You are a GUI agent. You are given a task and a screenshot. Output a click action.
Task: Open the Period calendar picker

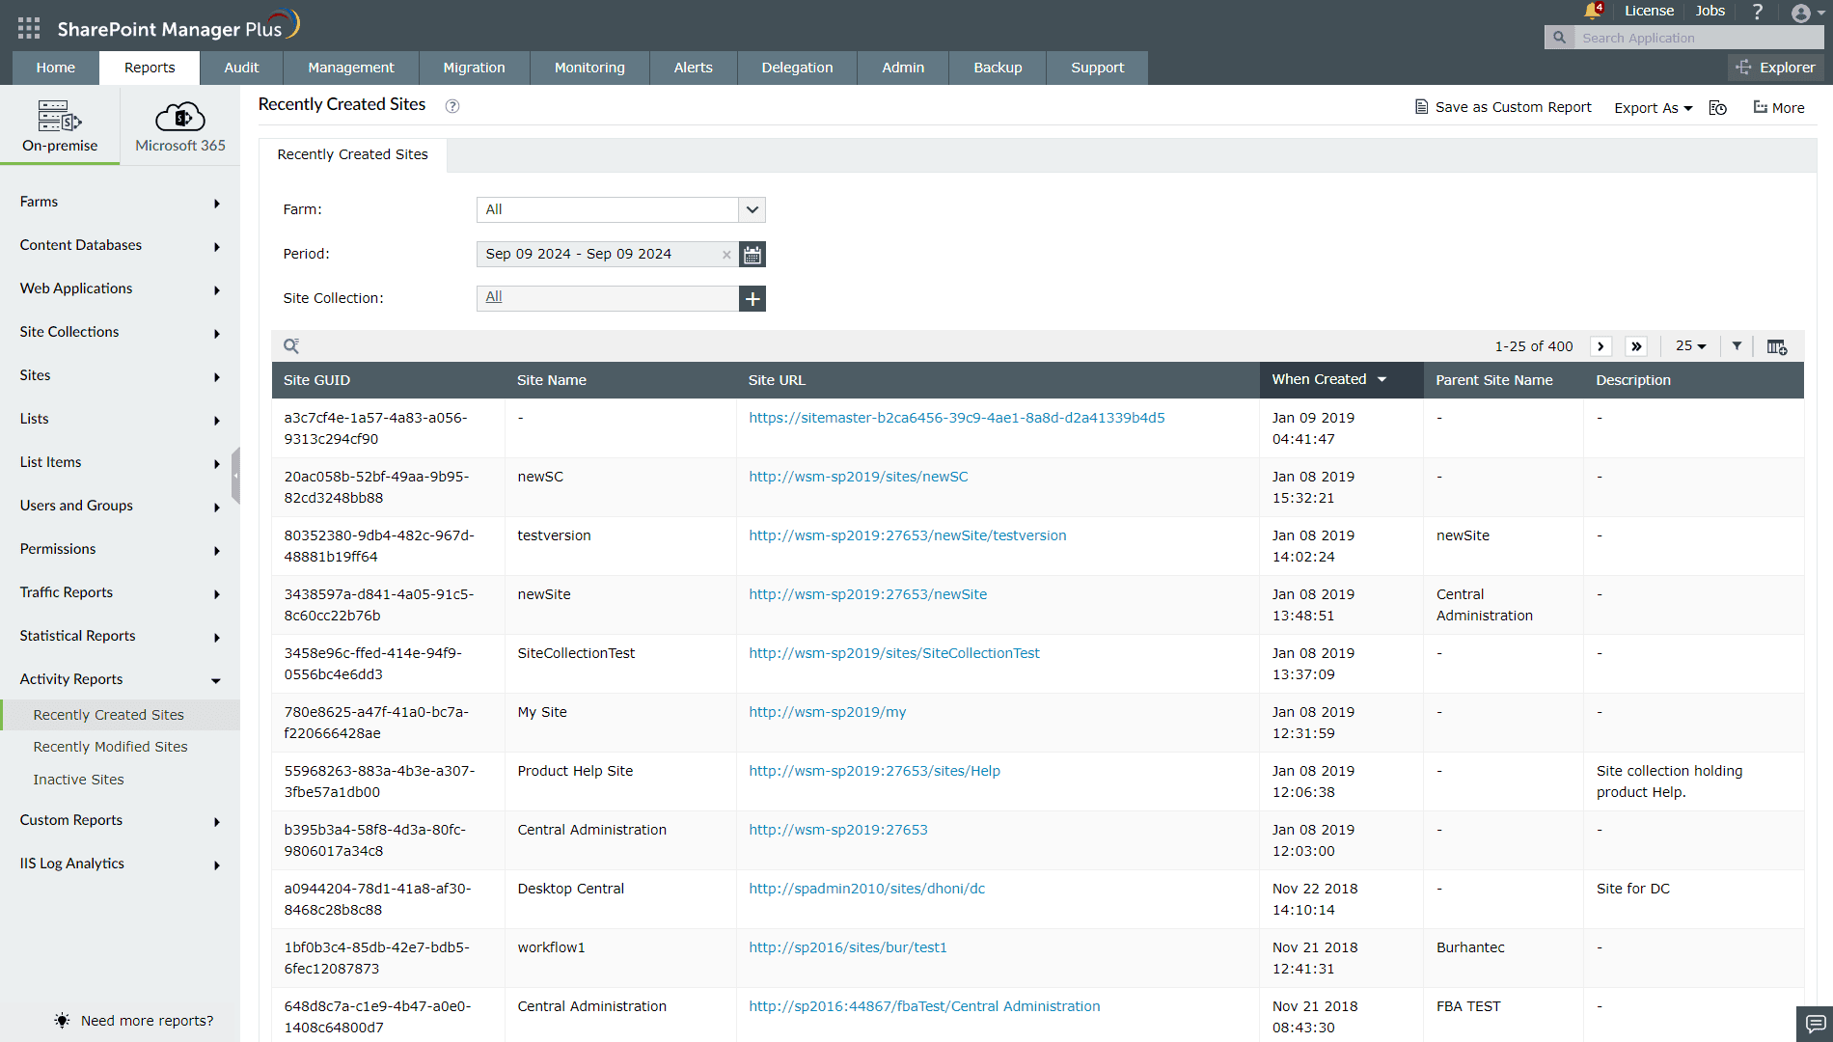[752, 255]
